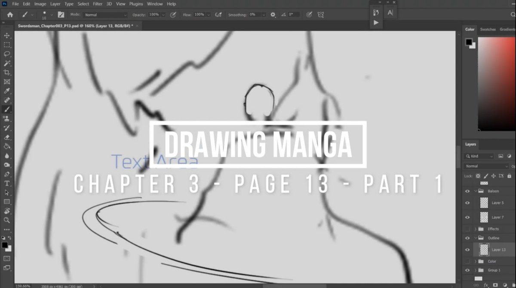
Task: Select the Path Selection tool
Action: click(x=7, y=193)
